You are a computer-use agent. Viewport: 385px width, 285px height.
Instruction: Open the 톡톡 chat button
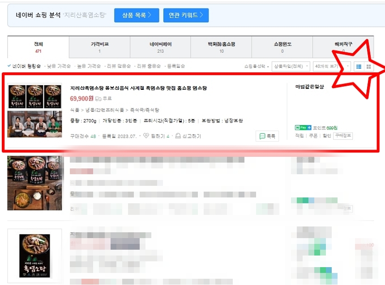tap(267, 136)
